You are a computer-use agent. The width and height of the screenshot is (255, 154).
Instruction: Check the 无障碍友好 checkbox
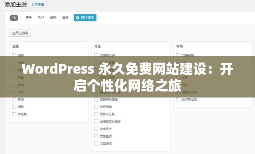96,55
